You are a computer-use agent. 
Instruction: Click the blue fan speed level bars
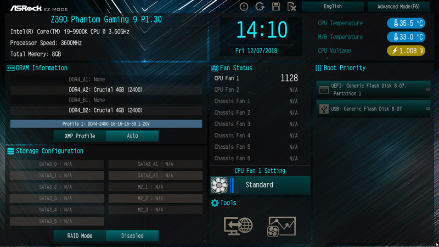[232, 185]
